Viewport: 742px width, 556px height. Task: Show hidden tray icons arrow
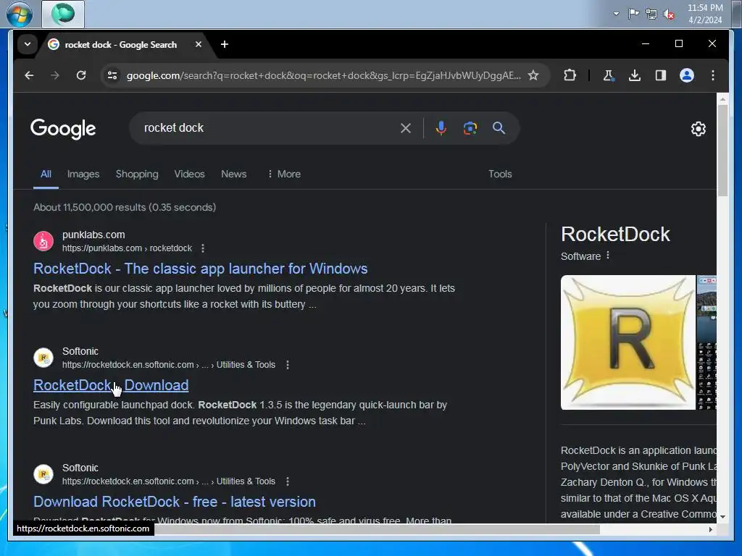point(616,14)
